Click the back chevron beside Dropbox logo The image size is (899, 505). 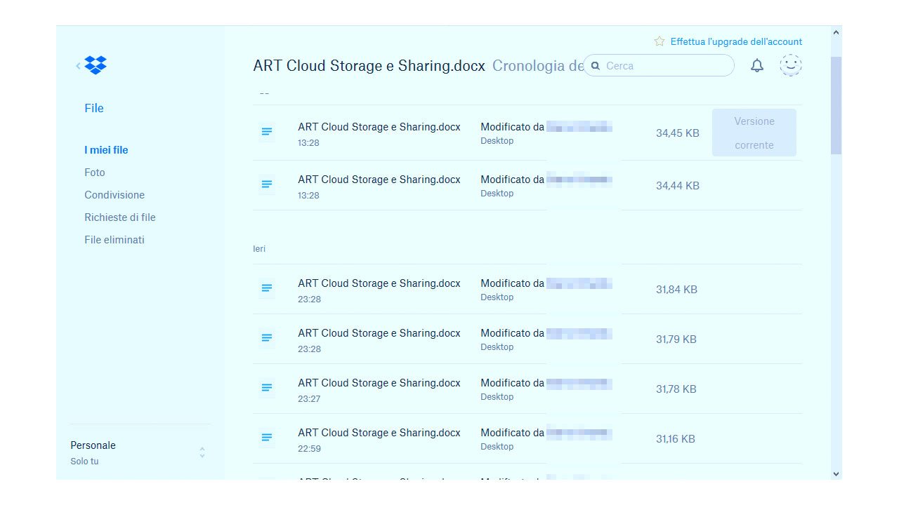(78, 66)
